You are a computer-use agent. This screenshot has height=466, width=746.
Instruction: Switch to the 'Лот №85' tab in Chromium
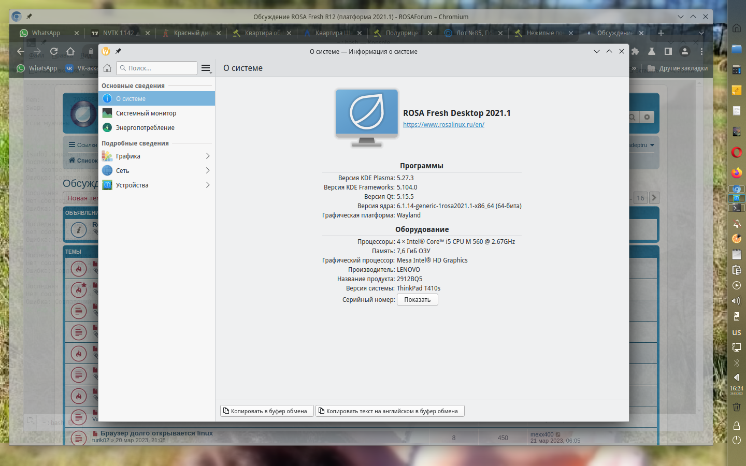coord(472,33)
